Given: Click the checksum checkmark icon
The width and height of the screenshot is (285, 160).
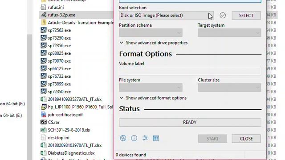Looking at the screenshot, I should point(223,16).
